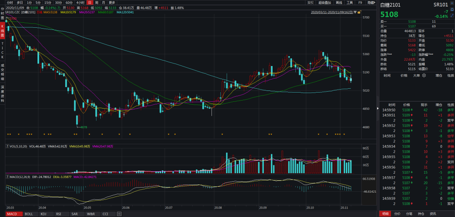Image resolution: width=455 pixels, height=217 pixels.
Task: Collapse side panel with left-edge arrow
Action: coord(377,108)
